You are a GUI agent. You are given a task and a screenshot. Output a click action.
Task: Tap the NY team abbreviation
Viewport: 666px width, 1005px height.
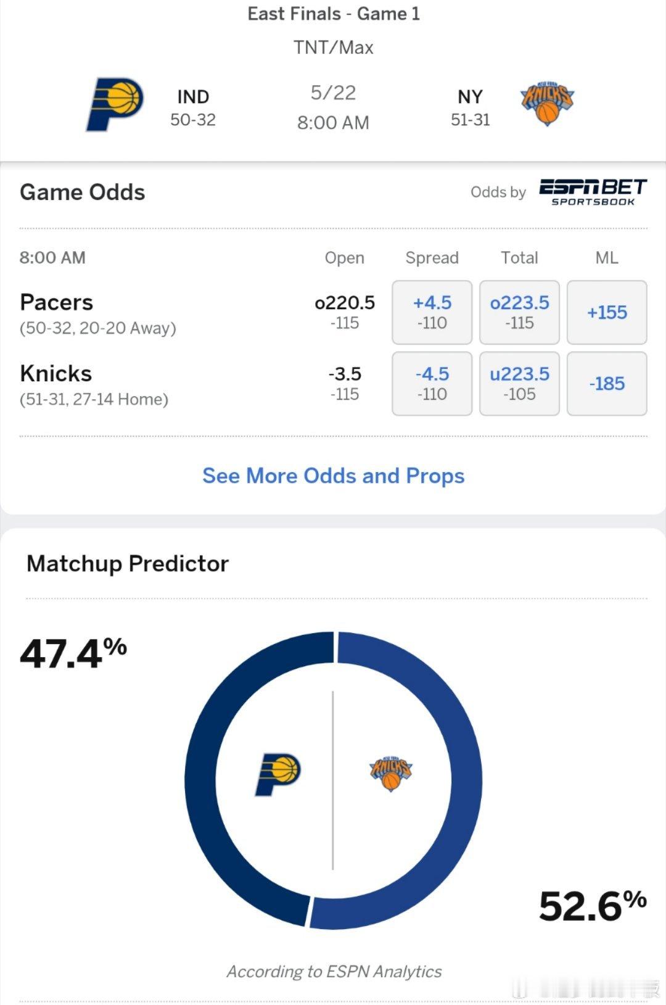[x=470, y=97]
